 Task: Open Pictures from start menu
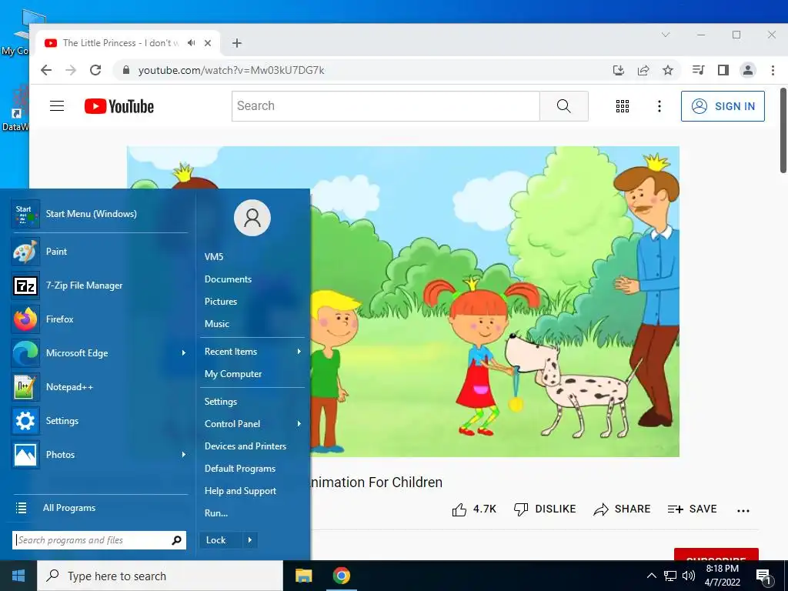pyautogui.click(x=221, y=302)
